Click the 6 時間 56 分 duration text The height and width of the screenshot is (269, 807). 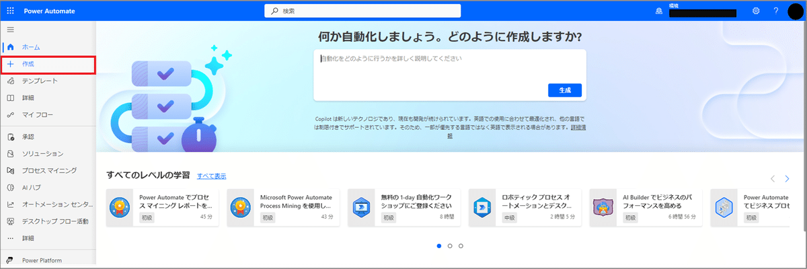(681, 218)
